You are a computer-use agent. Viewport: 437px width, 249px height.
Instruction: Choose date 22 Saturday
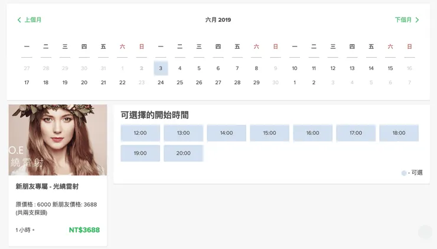122,82
